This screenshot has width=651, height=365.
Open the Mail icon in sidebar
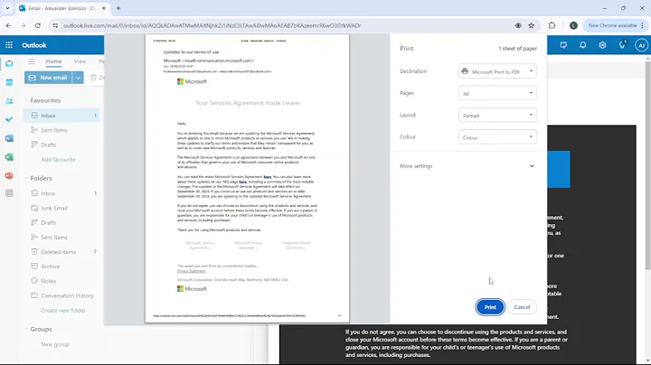pos(9,63)
